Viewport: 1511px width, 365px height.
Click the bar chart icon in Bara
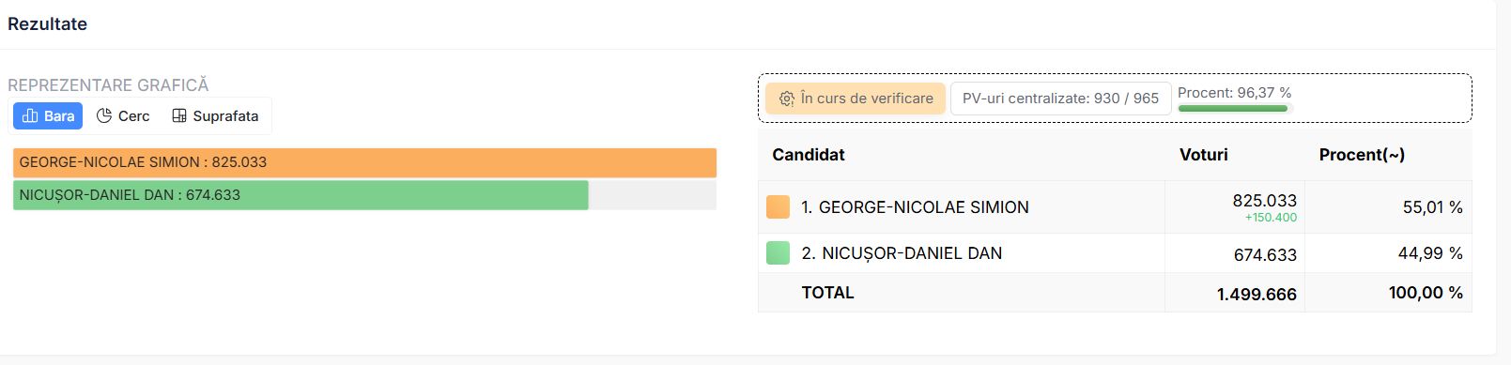click(30, 116)
